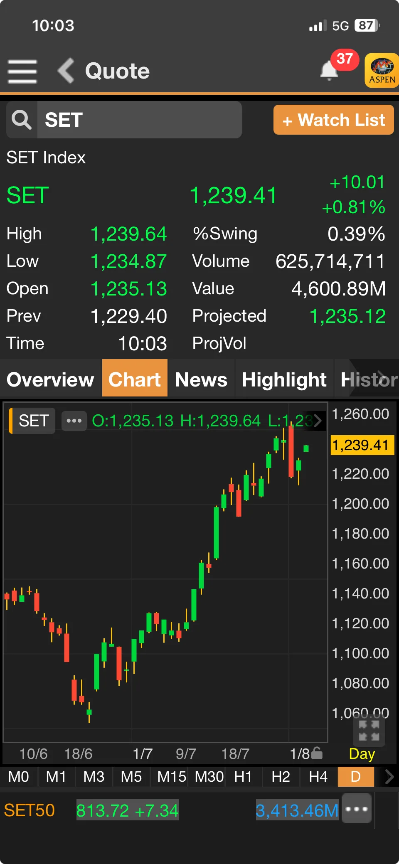The height and width of the screenshot is (864, 399).
Task: Tap the search magnifier icon
Action: [x=22, y=120]
